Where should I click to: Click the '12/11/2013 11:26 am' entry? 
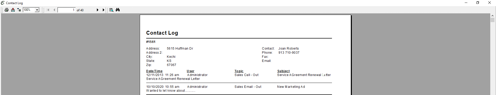163,75
